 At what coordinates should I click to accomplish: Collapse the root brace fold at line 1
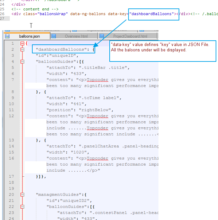pyautogui.click(x=22, y=43)
